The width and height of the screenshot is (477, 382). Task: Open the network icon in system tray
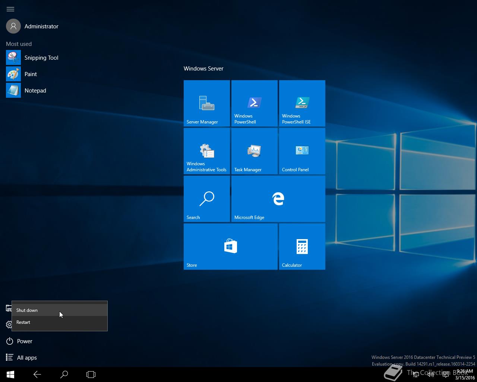click(416, 375)
